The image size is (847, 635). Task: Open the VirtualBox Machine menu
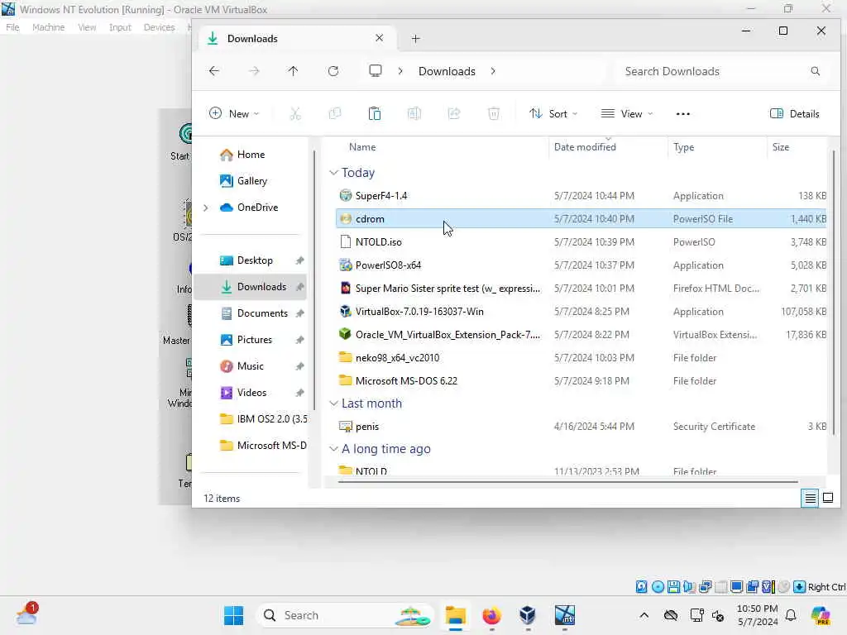click(48, 27)
